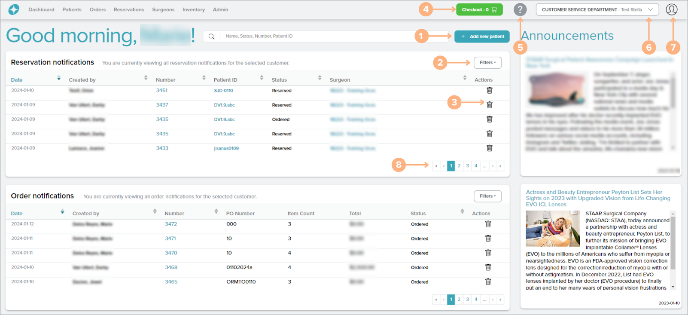
Task: Click the help question mark icon
Action: (x=520, y=9)
